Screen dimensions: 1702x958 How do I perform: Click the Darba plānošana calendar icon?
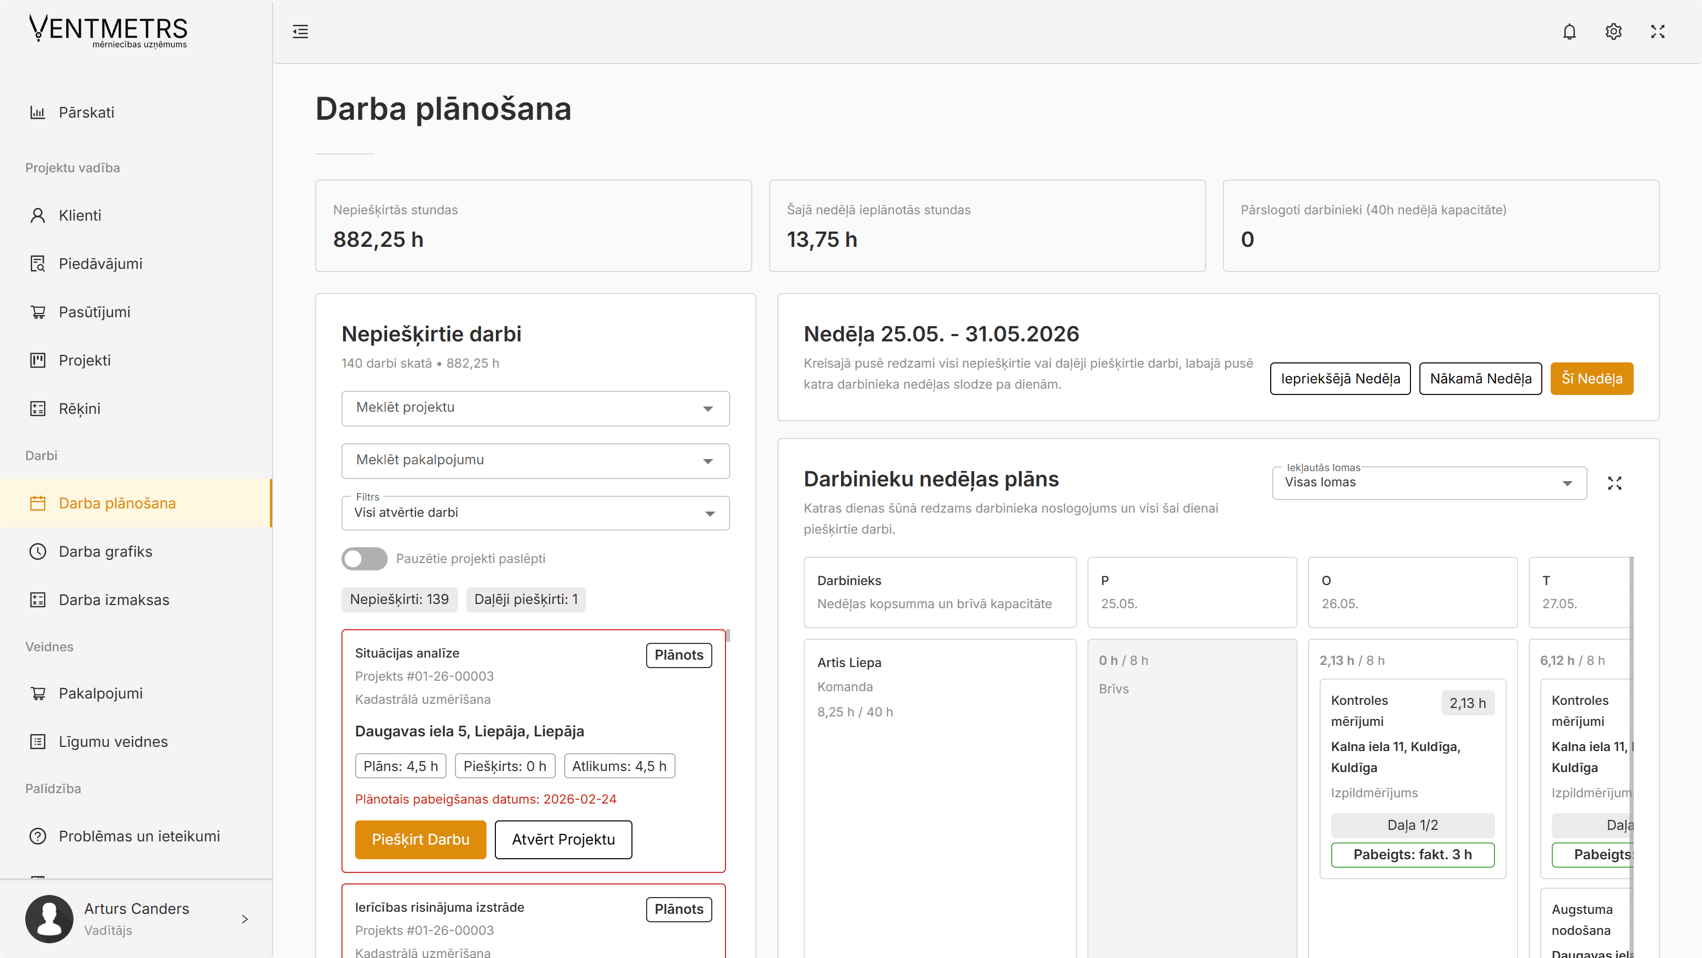(38, 504)
